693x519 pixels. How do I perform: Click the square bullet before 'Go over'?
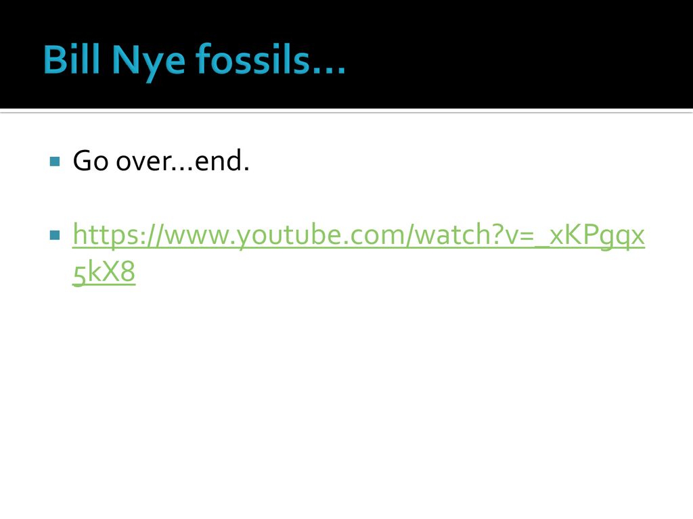[55, 162]
